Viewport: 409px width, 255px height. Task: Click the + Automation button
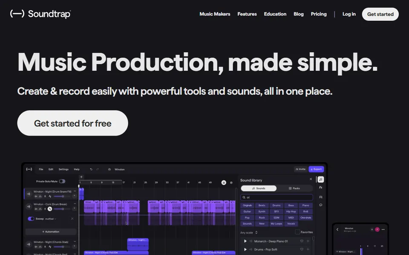click(51, 232)
